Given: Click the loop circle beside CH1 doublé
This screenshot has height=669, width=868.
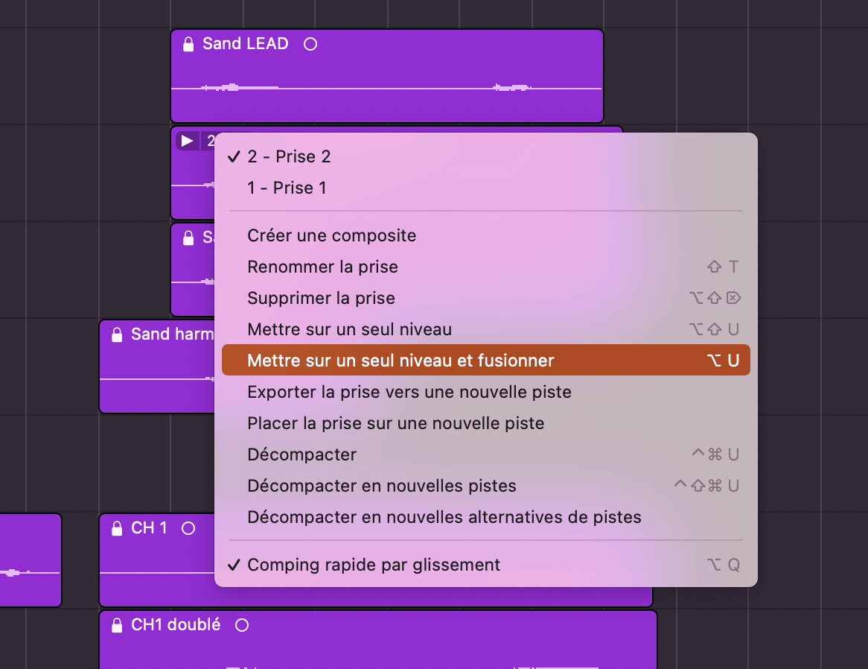Looking at the screenshot, I should click(x=242, y=625).
